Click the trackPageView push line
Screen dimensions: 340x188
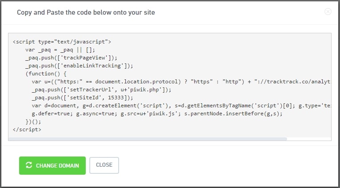point(71,58)
